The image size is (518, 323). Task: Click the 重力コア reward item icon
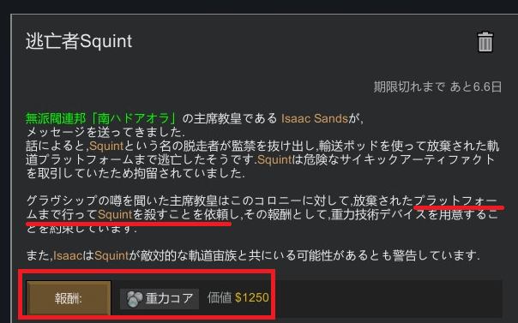135,299
